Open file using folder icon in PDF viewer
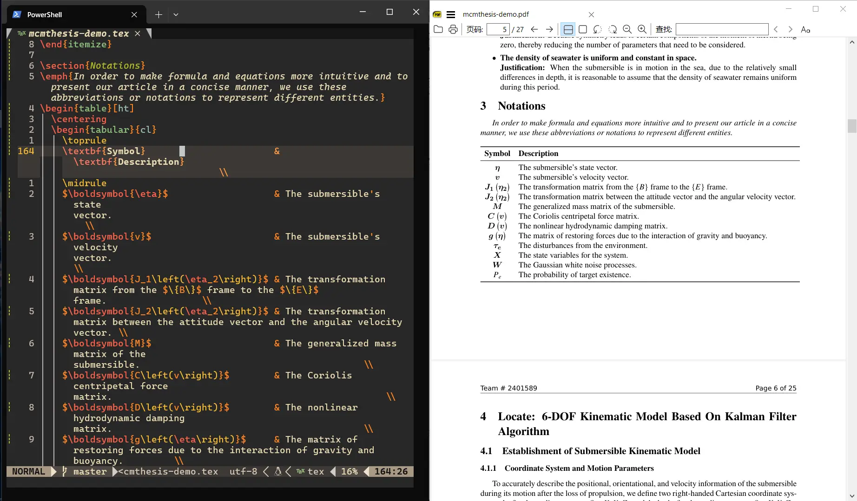Viewport: 857px width, 501px height. (x=438, y=29)
